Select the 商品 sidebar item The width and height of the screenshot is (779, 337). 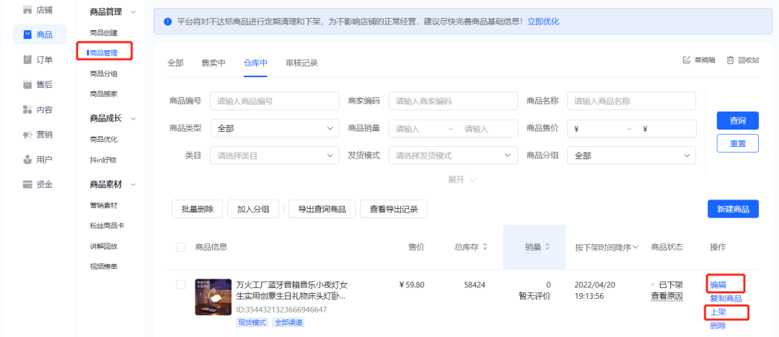tap(40, 35)
